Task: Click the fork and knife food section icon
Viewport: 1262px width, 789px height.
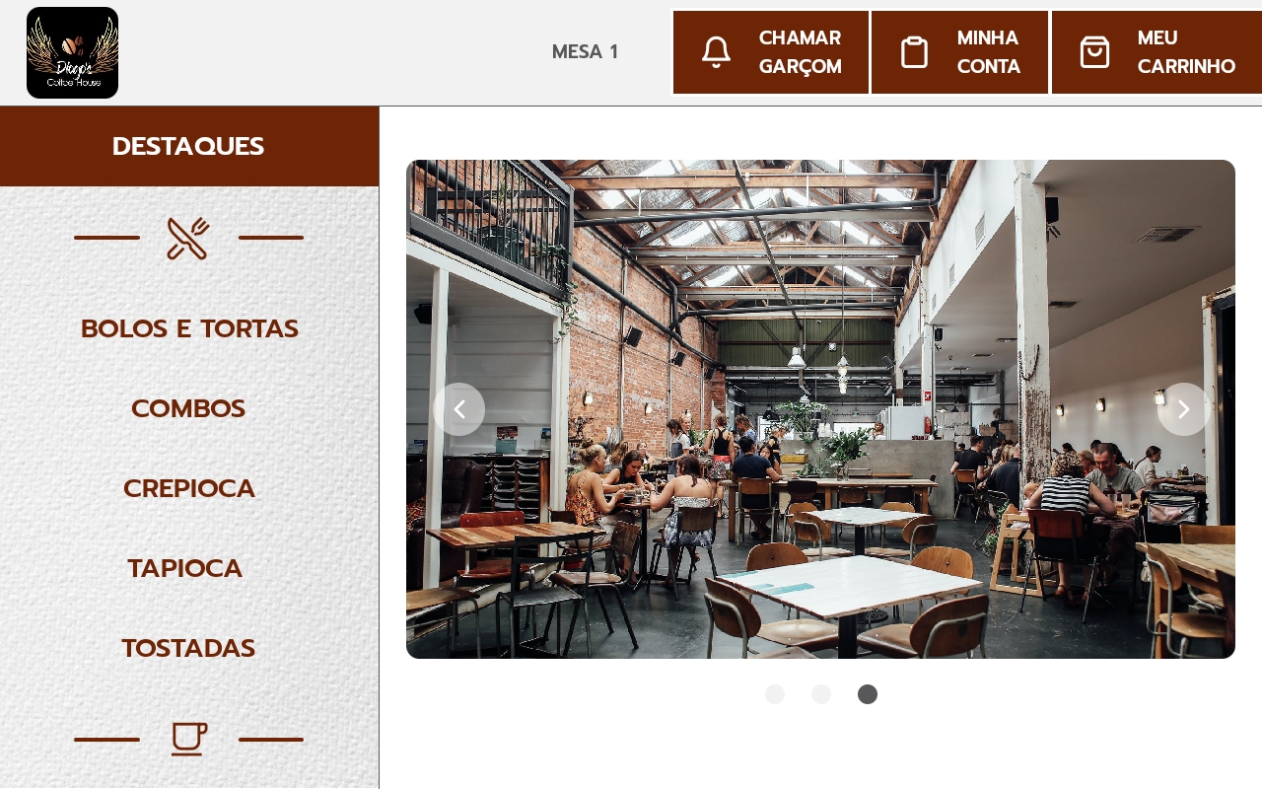Action: [x=188, y=239]
